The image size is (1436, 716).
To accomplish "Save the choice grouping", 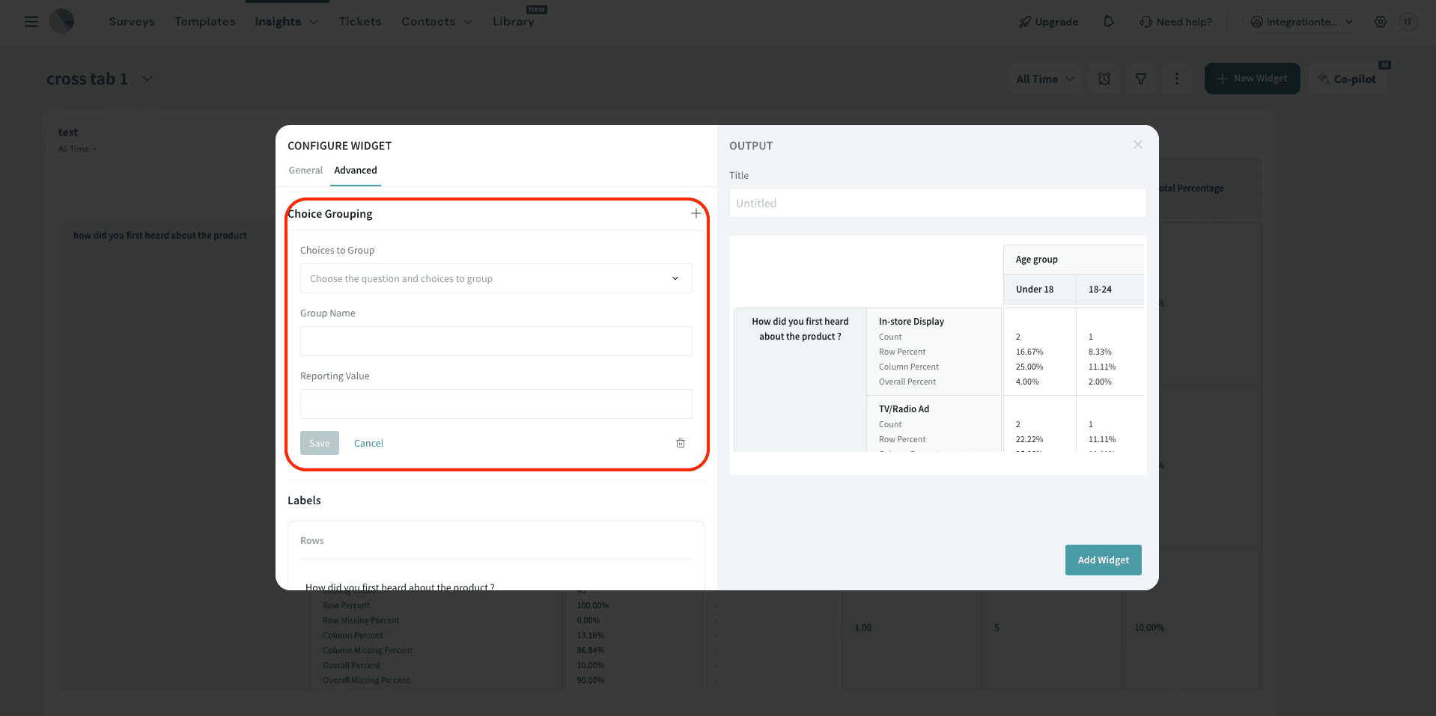I will [320, 443].
